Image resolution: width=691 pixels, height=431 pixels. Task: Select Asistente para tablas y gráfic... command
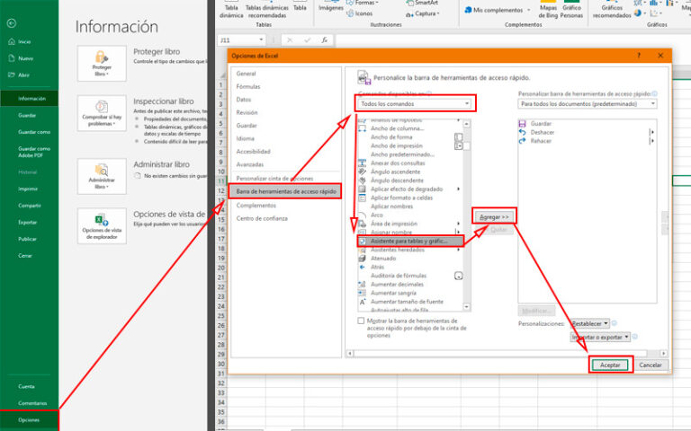tap(410, 241)
